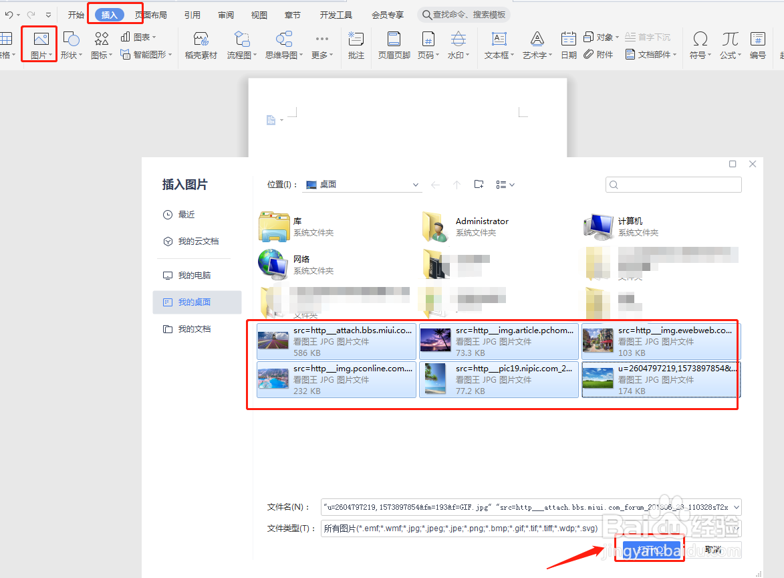784x578 pixels.
Task: Go up one folder level
Action: [456, 185]
